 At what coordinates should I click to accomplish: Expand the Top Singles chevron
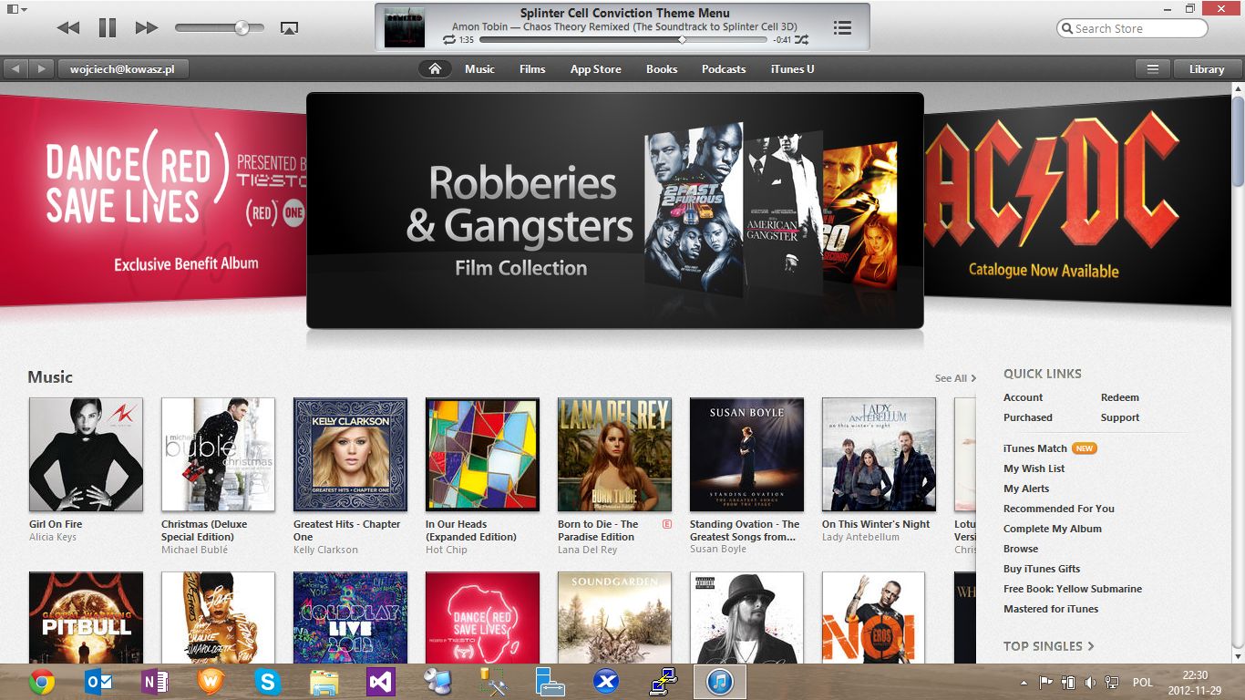point(1091,646)
